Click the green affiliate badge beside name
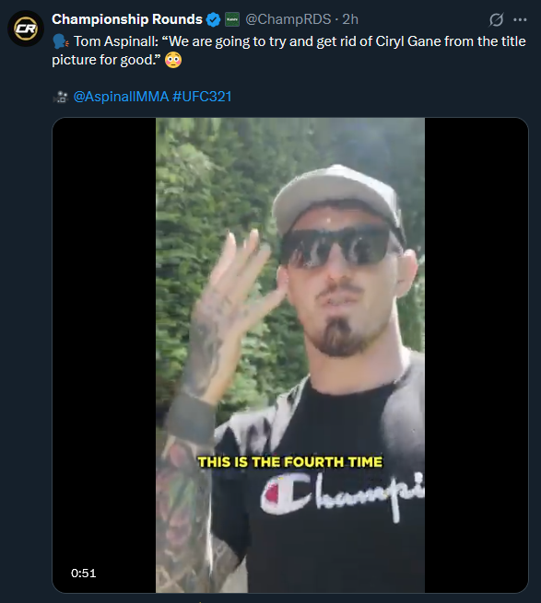Image resolution: width=541 pixels, height=603 pixels. [x=232, y=19]
